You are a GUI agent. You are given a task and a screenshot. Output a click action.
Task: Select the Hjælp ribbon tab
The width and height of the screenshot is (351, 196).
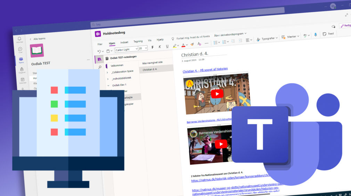coord(160,40)
